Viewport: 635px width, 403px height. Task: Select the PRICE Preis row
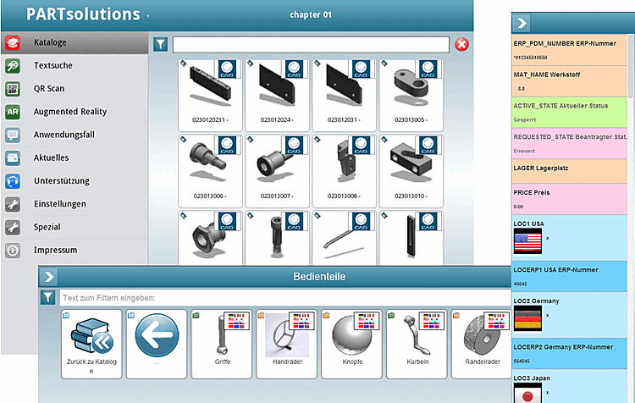570,199
